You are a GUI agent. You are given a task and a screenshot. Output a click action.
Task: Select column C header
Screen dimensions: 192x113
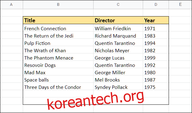tap(118, 5)
